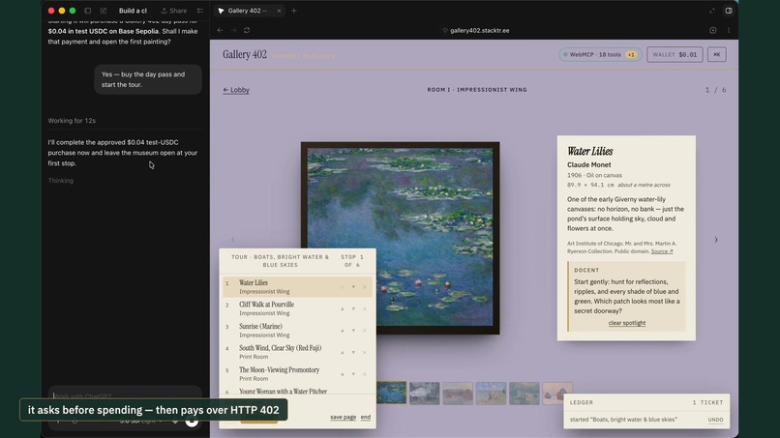Focus the "Work with ChatGPT" message input
This screenshot has height=438, width=780.
point(125,396)
